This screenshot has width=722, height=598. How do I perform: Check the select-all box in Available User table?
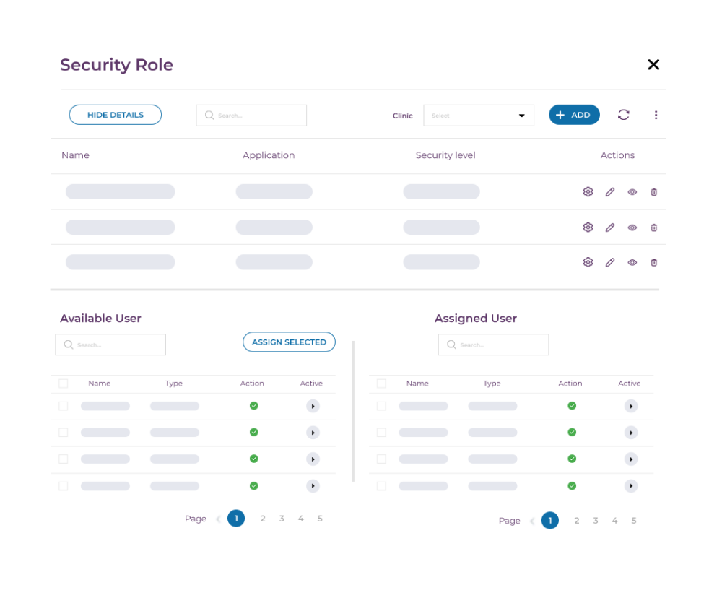click(63, 383)
